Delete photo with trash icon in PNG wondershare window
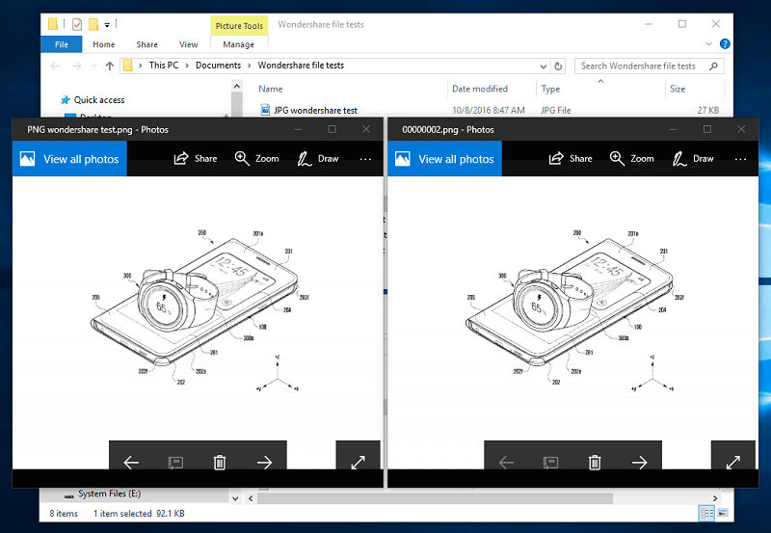 (x=220, y=463)
